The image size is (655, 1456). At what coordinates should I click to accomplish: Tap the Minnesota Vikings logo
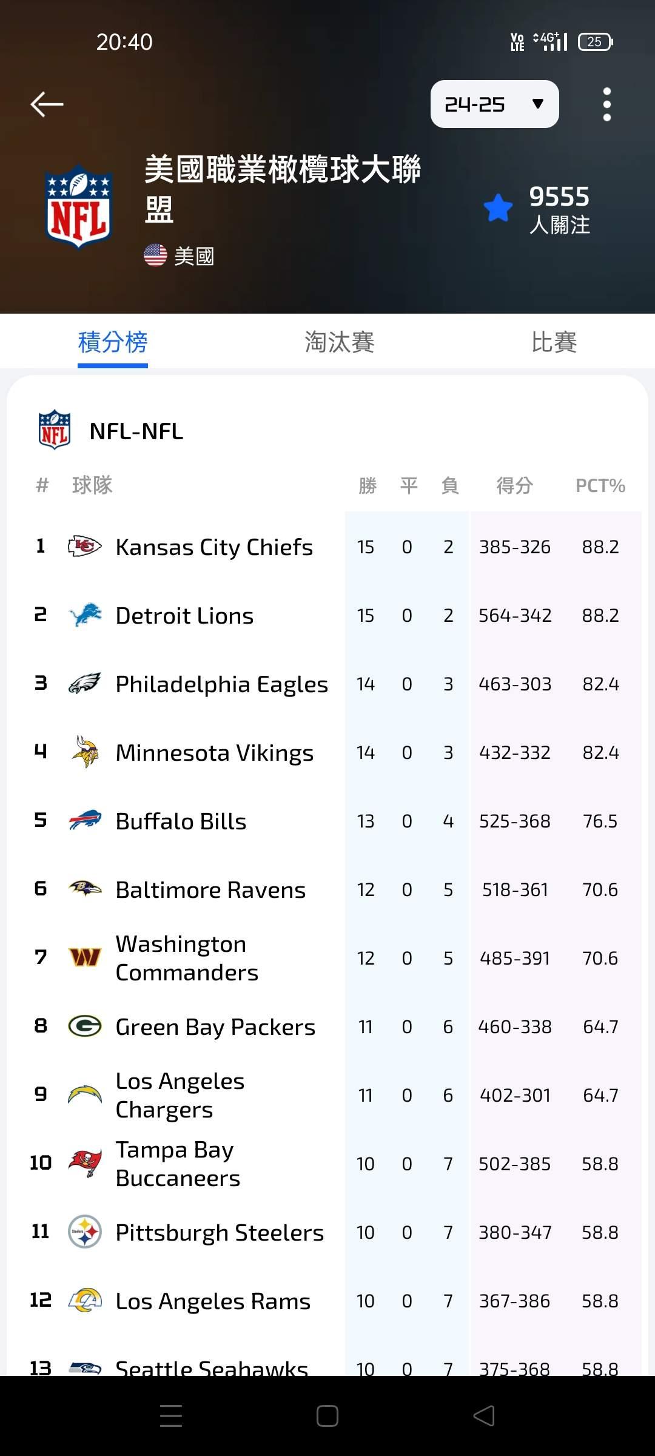point(84,752)
